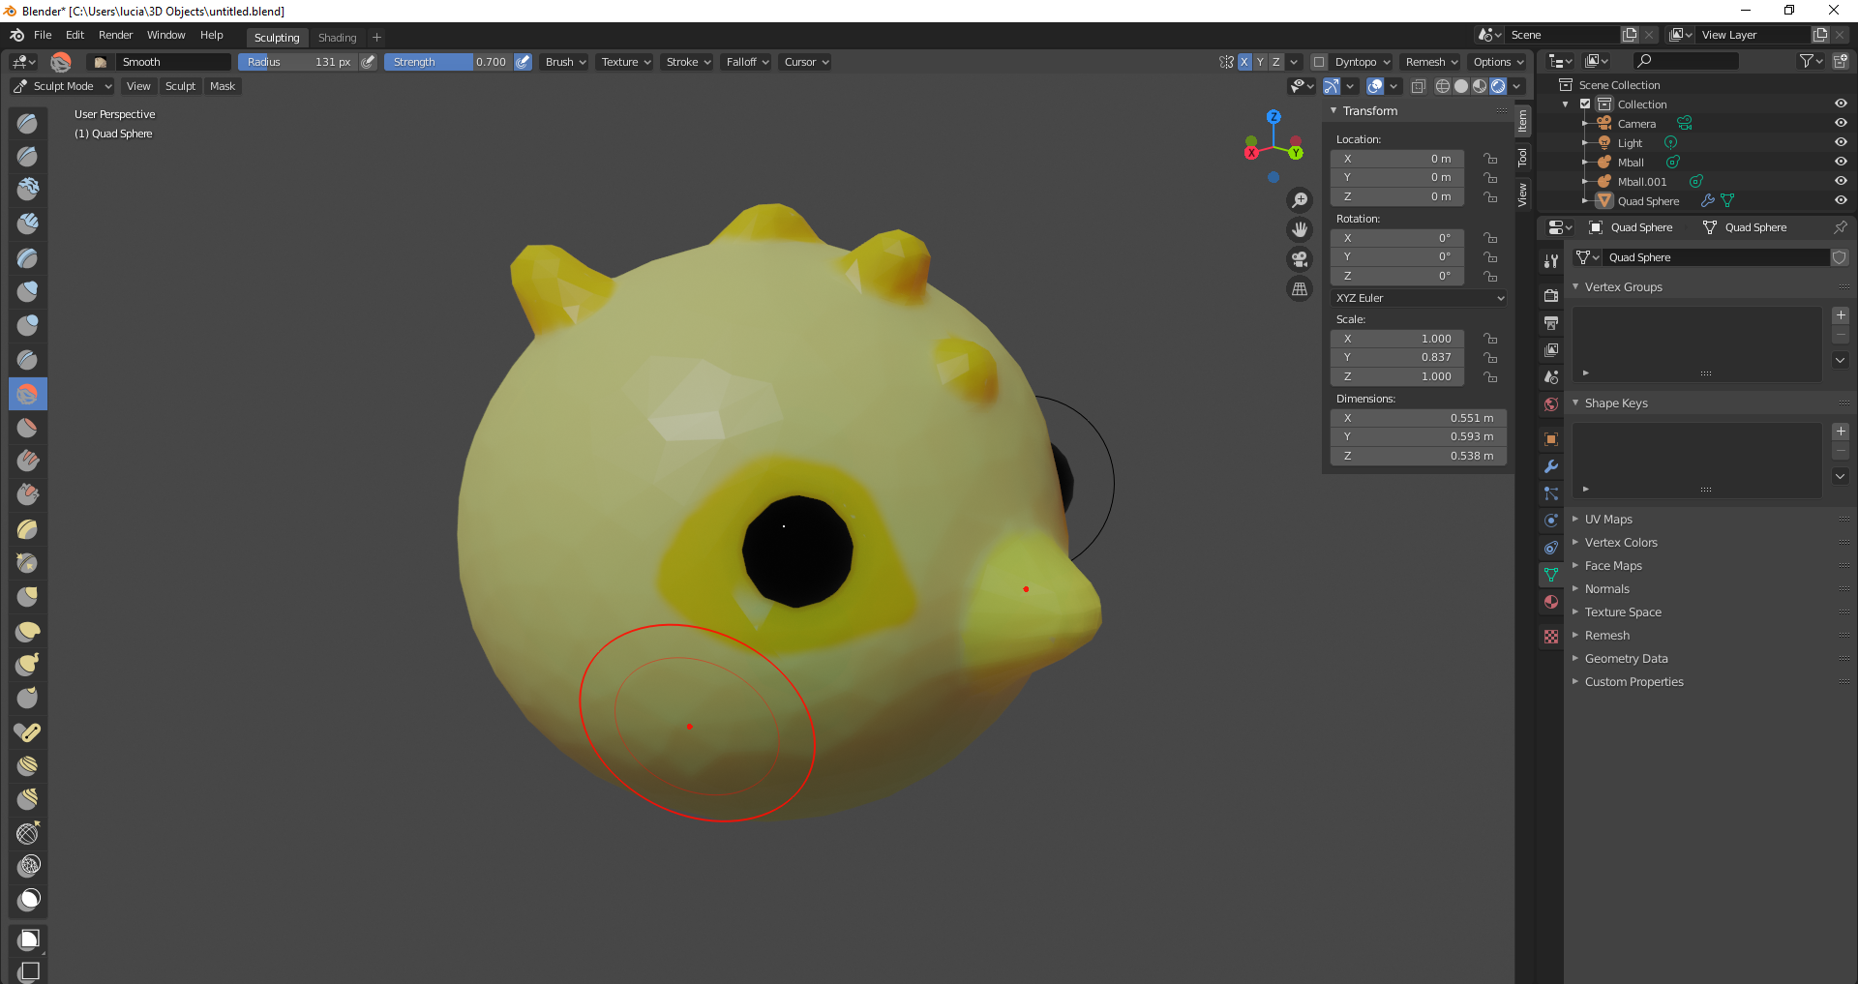Select the Grab brush tool

pyautogui.click(x=28, y=597)
